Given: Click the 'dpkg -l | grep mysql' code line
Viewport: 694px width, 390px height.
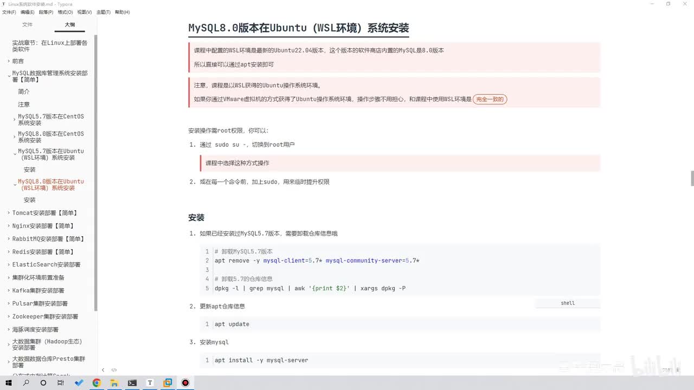Looking at the screenshot, I should click(x=310, y=288).
